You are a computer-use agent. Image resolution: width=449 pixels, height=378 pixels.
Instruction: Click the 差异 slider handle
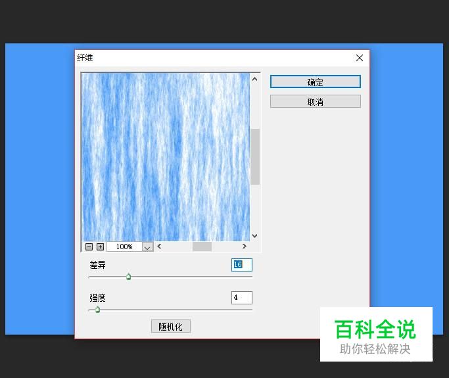coord(129,277)
